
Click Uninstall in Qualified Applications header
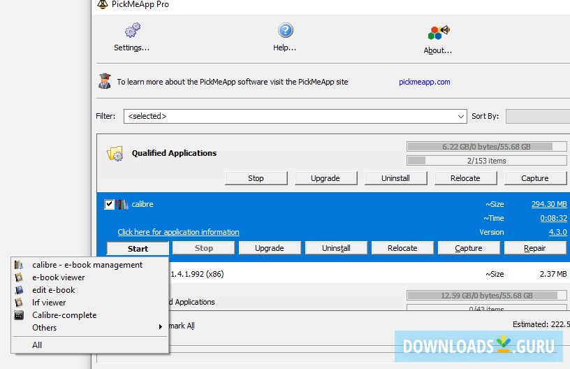pos(395,178)
